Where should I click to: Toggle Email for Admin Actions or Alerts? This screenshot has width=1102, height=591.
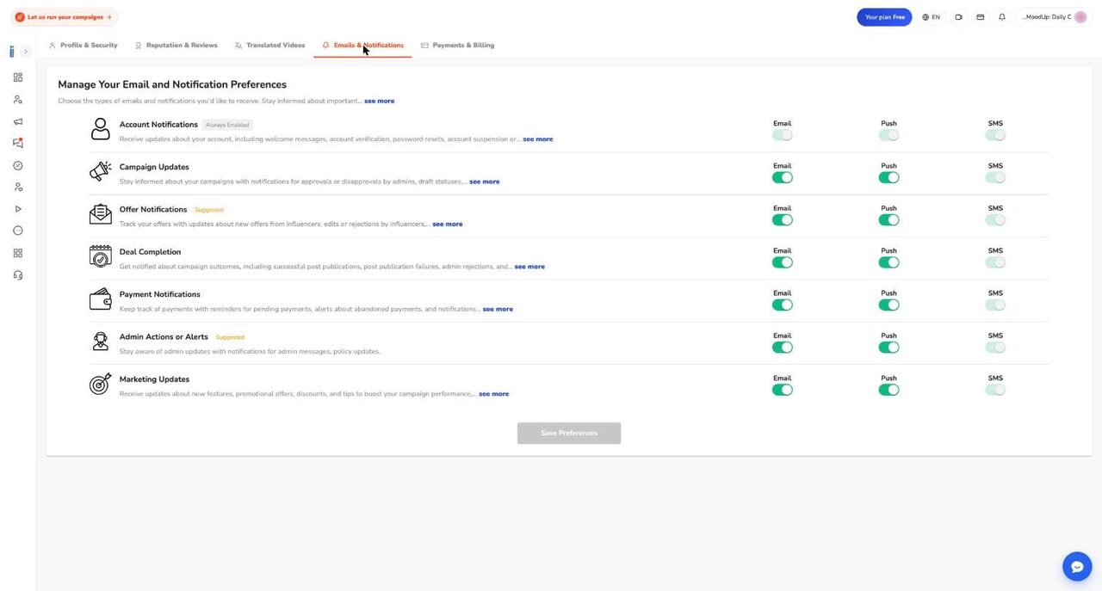pyautogui.click(x=782, y=348)
